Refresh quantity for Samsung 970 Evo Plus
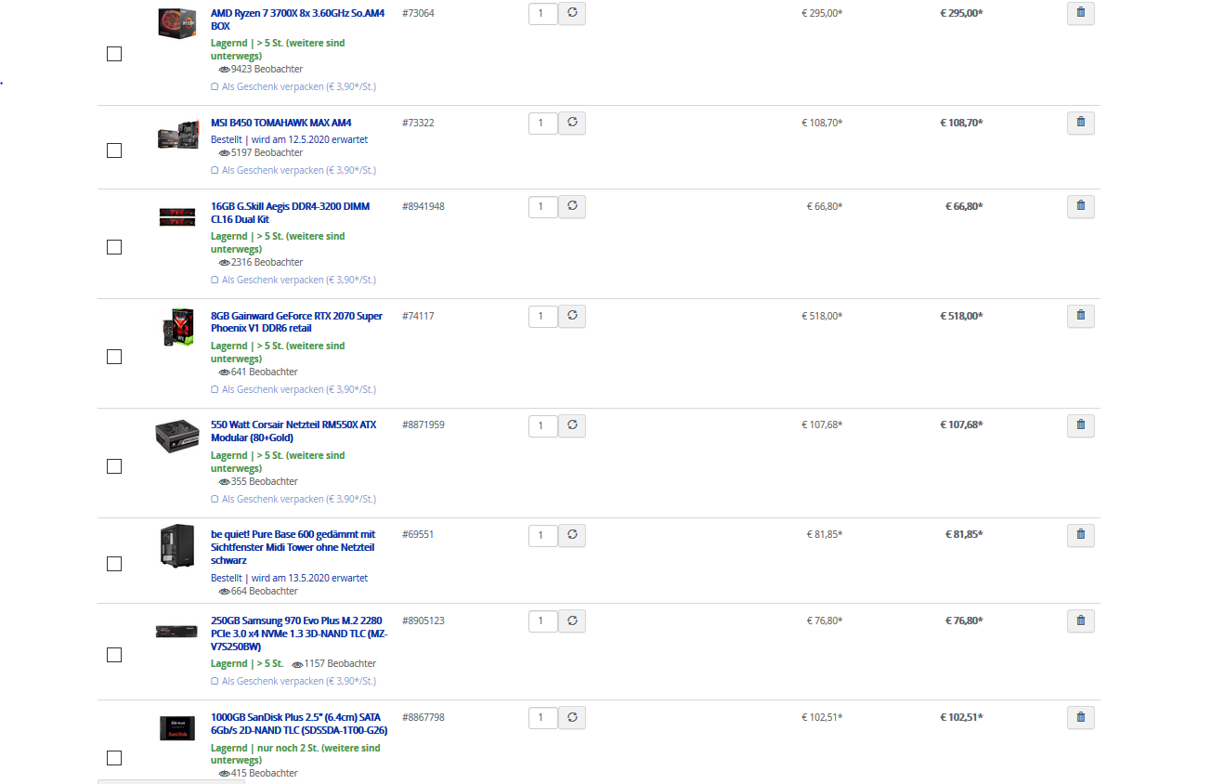 click(x=572, y=621)
